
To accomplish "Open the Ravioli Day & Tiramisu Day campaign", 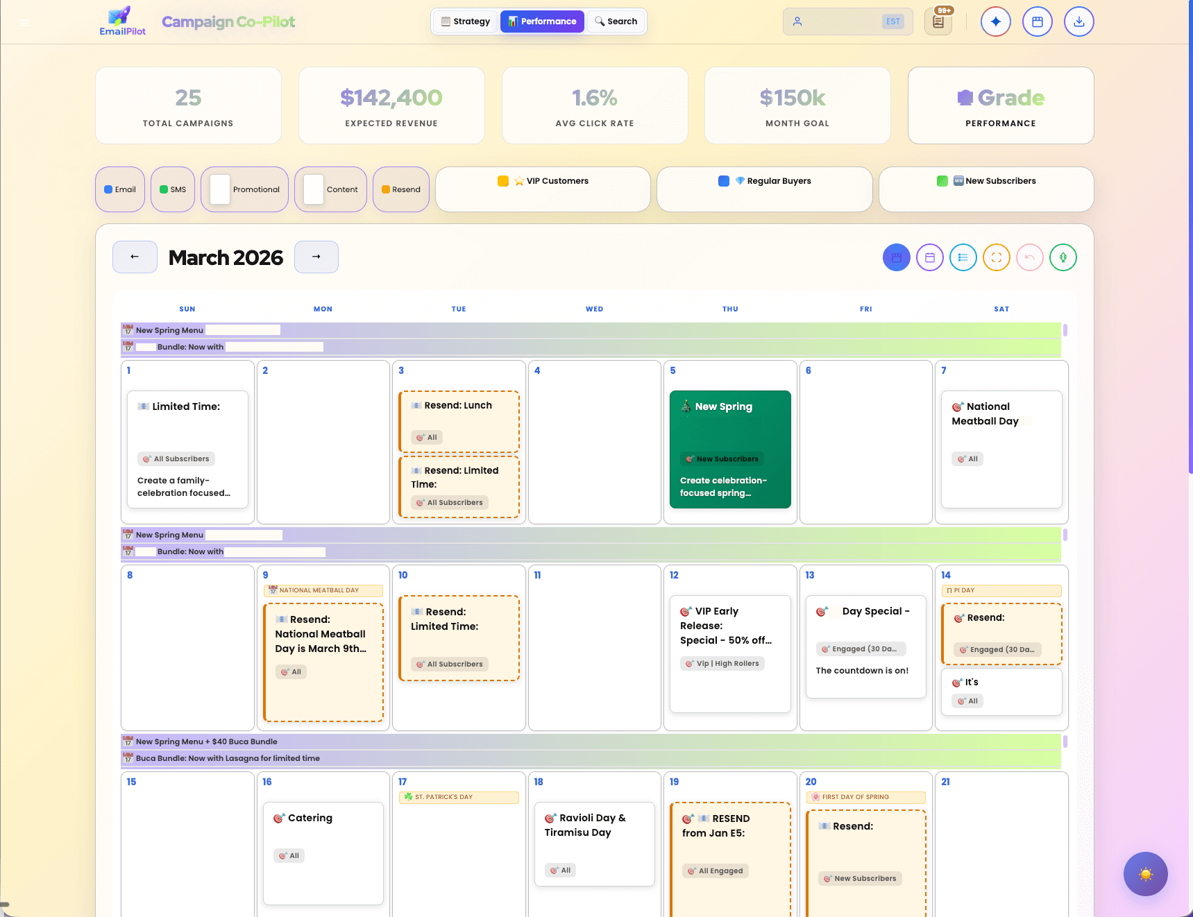I will (x=594, y=845).
